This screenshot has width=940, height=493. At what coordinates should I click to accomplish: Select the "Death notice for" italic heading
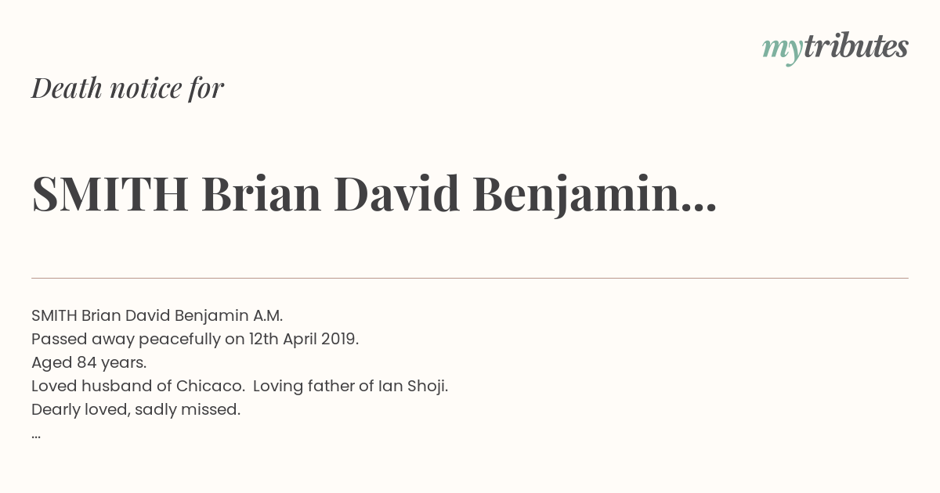coord(128,88)
